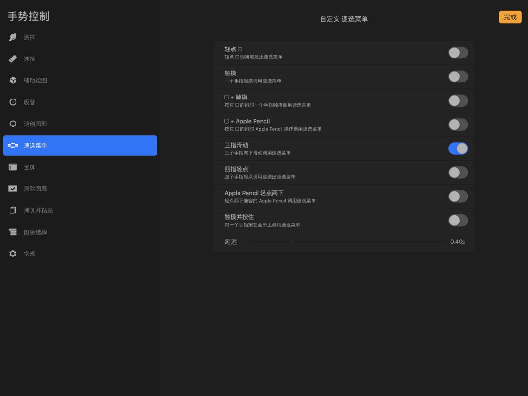Select the 辅助绘图 cube icon

click(13, 81)
